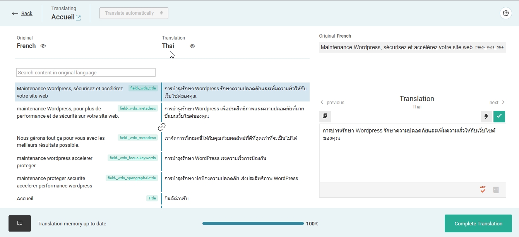Click the field-_wds_opengraph-0-title tag
519x237 pixels.
[132, 178]
